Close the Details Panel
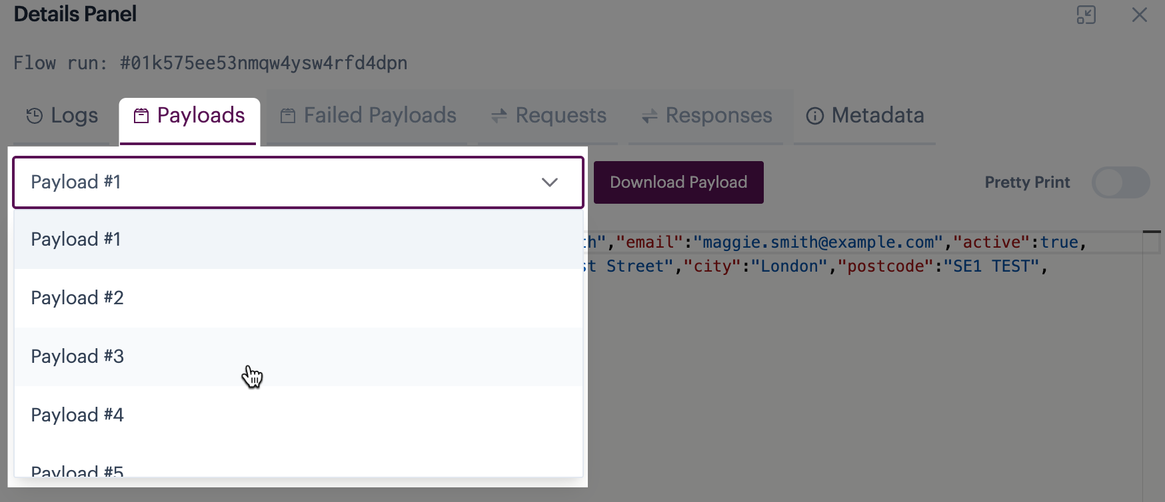Viewport: 1165px width, 502px height. point(1139,15)
